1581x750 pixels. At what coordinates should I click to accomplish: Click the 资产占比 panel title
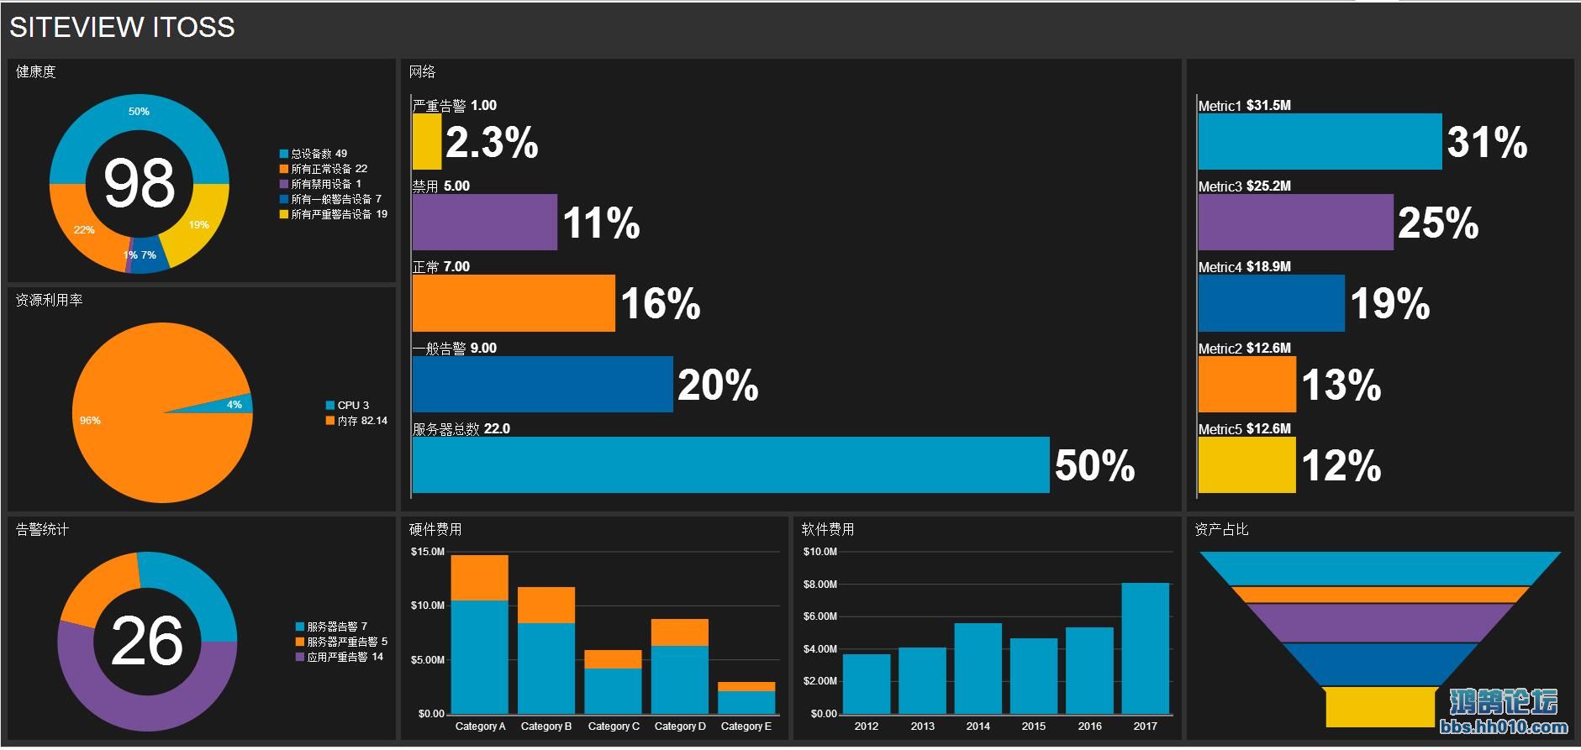(x=1221, y=529)
